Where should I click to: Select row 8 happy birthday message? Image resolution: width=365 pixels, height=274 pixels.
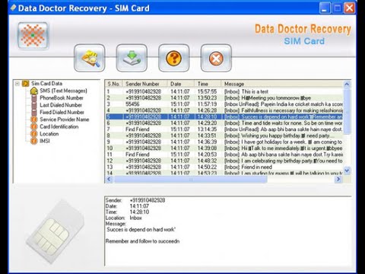click(x=224, y=135)
